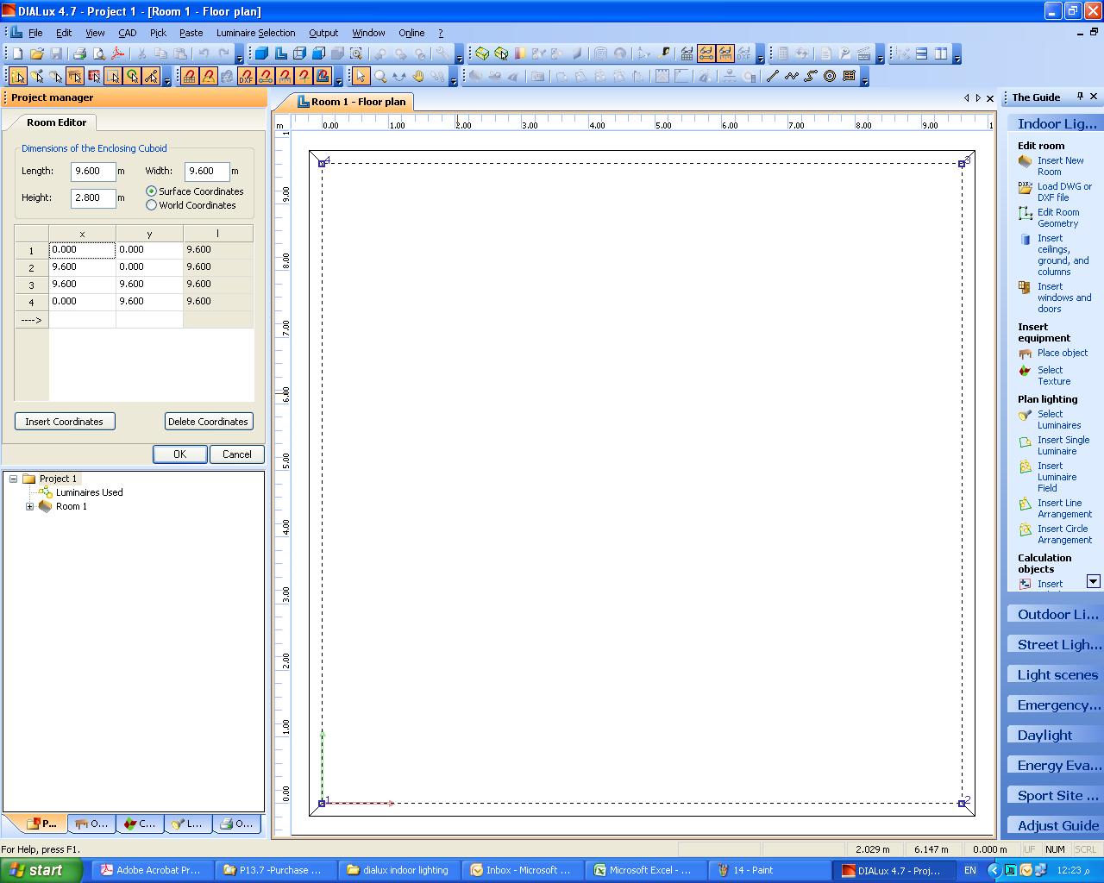Switch to the Luminaires tab at the bottom
The image size is (1104, 883).
click(x=188, y=824)
